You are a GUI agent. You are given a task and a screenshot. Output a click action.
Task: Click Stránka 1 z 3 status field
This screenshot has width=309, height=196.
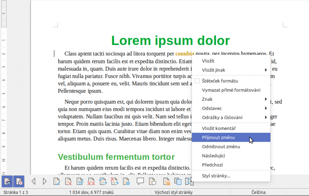[x=16, y=192]
